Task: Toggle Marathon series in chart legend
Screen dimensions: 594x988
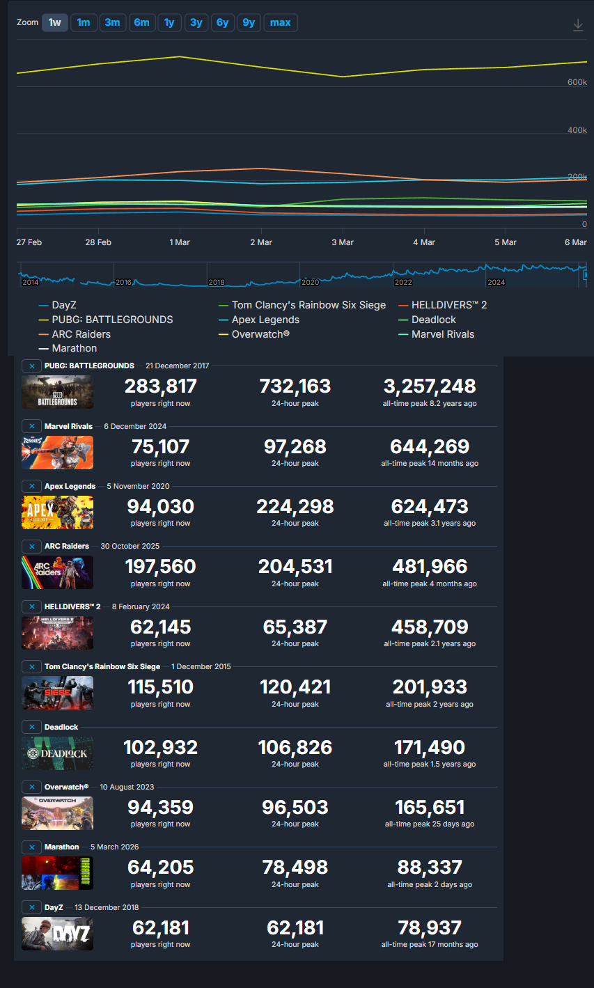Action: [x=68, y=348]
